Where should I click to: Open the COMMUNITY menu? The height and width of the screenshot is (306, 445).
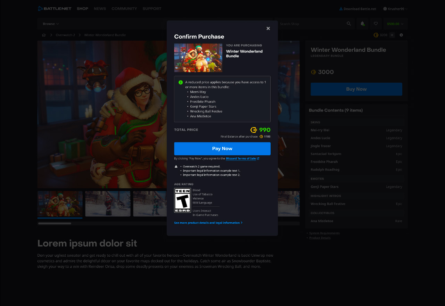pos(124,9)
